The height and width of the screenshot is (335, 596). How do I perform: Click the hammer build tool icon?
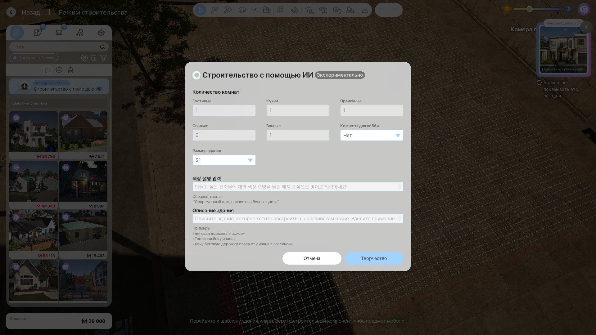click(228, 10)
